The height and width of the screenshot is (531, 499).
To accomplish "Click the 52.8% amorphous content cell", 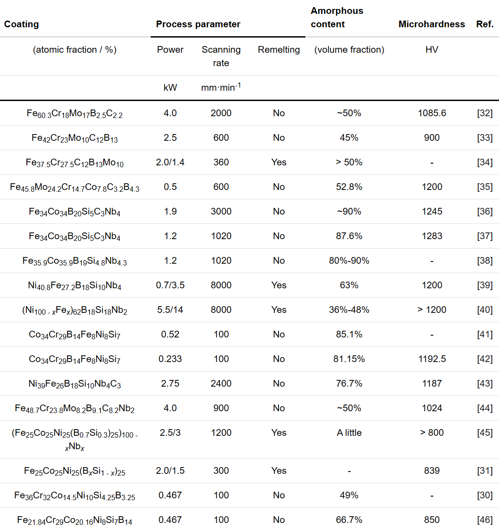I will [349, 187].
